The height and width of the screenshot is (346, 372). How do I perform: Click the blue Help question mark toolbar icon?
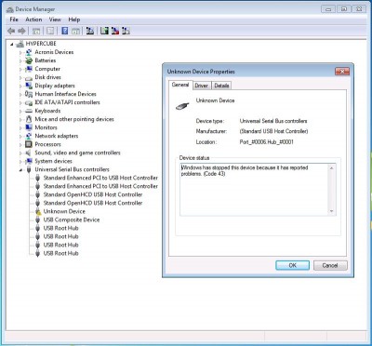click(x=65, y=31)
